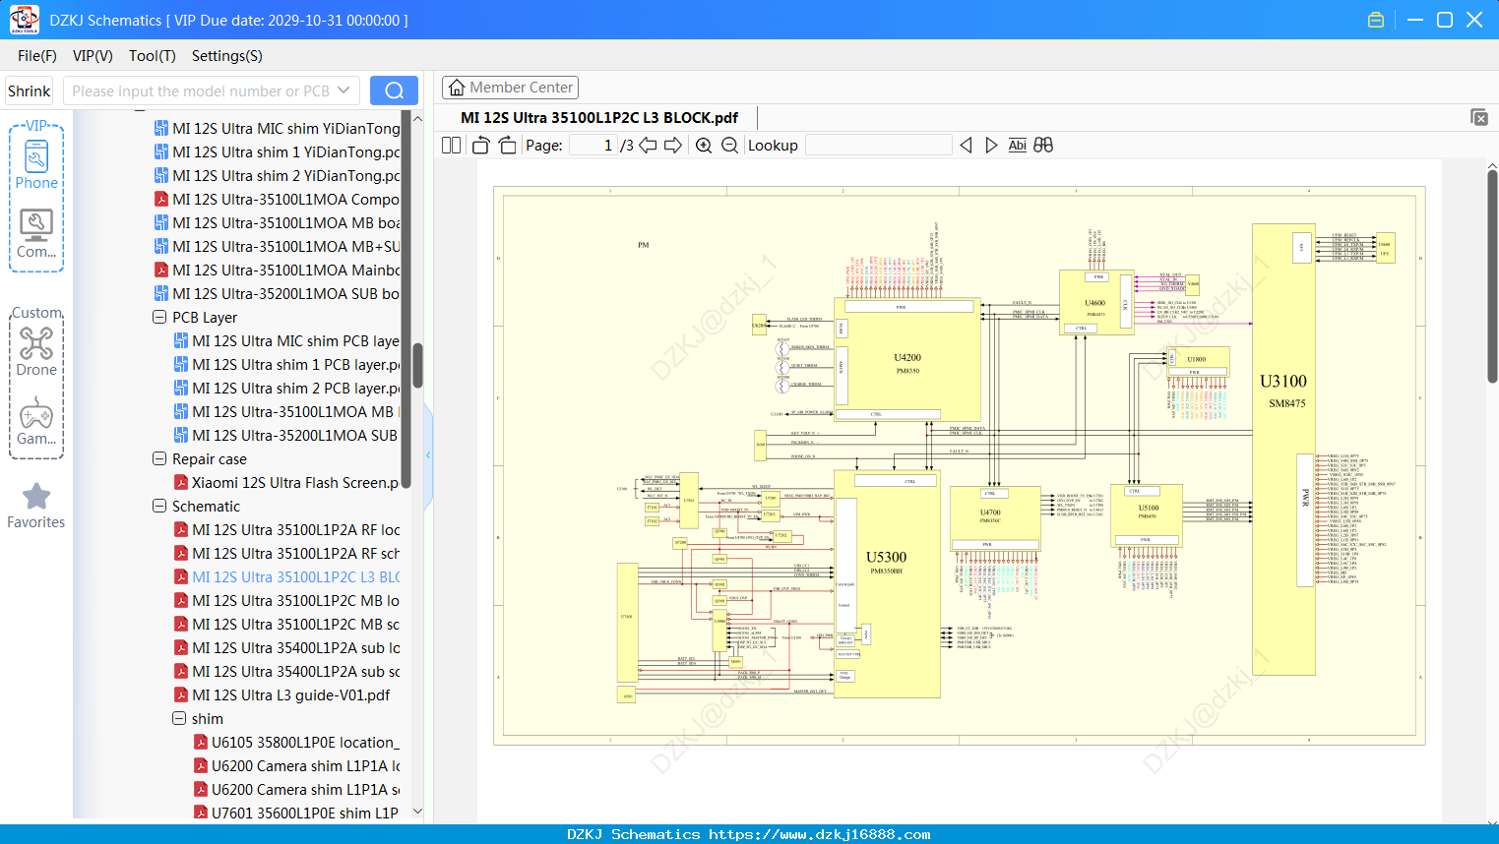Collapse the left panel via splitter handle

coord(428,454)
